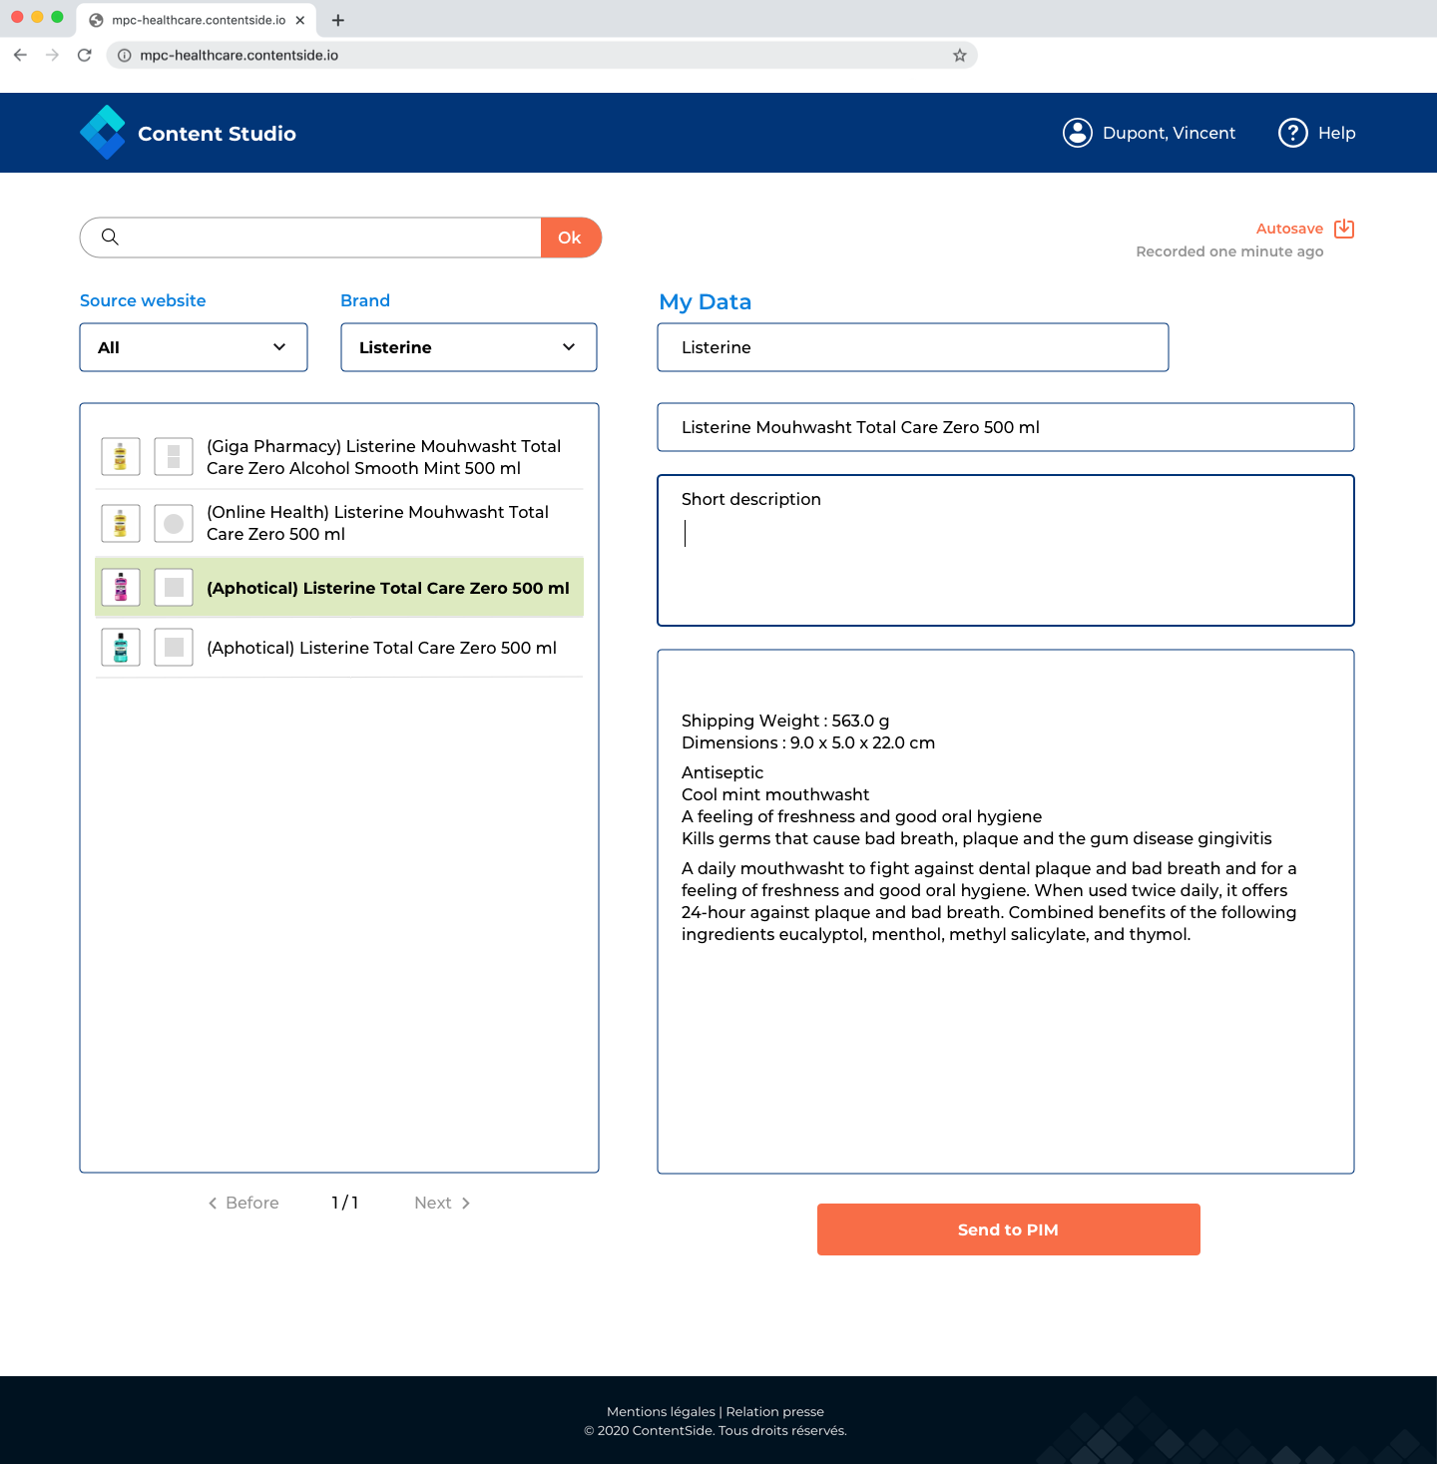Screen dimensions: 1437x1464
Task: Open the Brand dropdown set to Listerine
Action: coord(469,347)
